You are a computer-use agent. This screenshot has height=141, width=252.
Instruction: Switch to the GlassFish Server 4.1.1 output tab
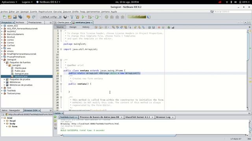click(138, 117)
